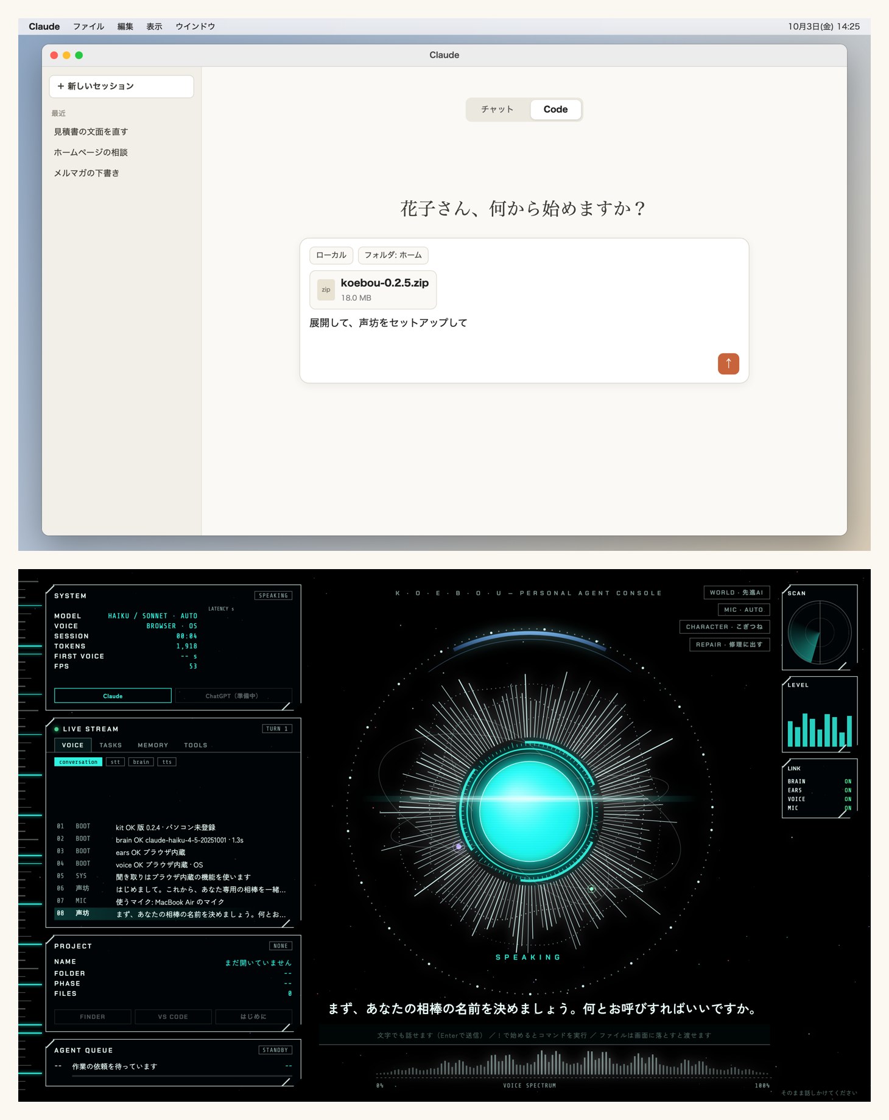Click the VOICE SPECTRUM bar display
This screenshot has height=1120, width=889.
[572, 1063]
